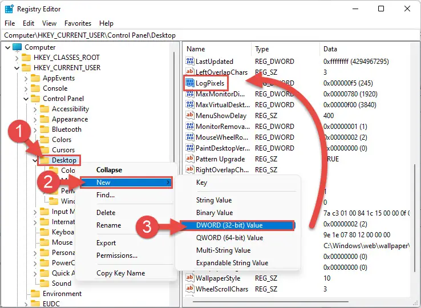421x308 pixels.
Task: Click the Registry Editor app icon in title bar
Action: (9, 9)
